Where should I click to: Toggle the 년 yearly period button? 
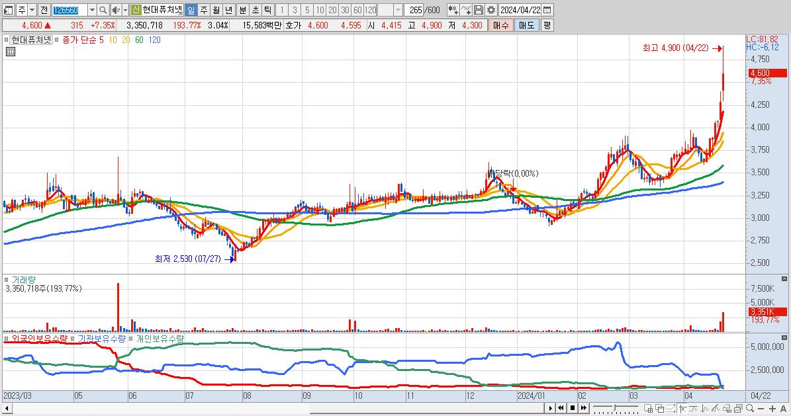pos(228,10)
